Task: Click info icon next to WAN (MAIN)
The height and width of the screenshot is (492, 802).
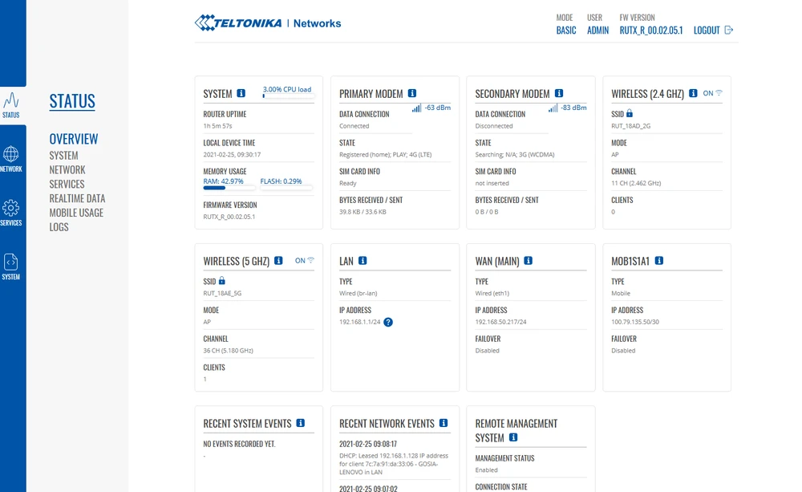Action: point(528,261)
